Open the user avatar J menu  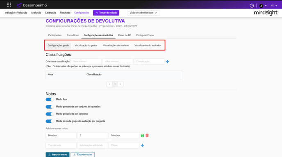click(263, 6)
